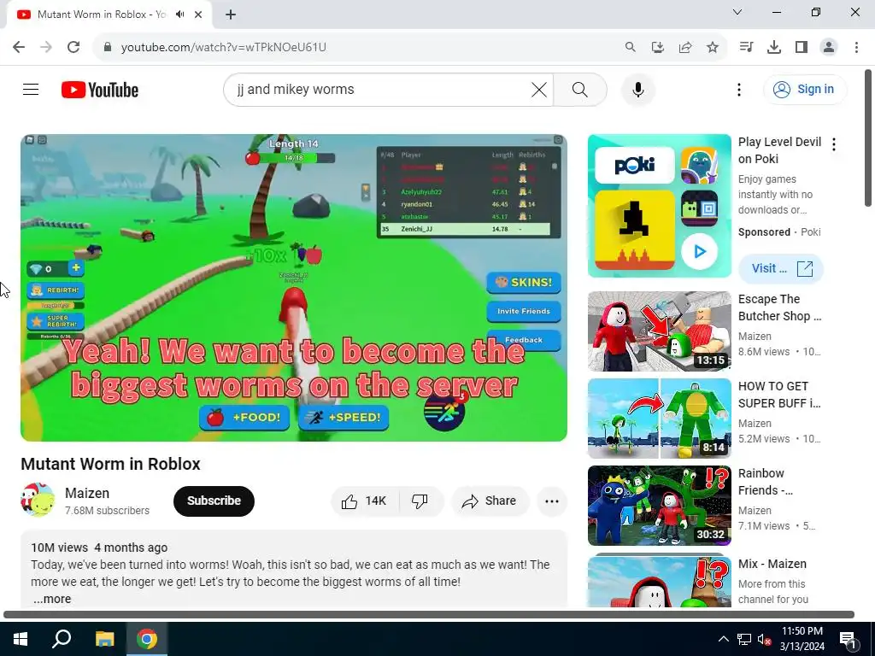Click the horizontal page scrollbar
Image resolution: width=875 pixels, height=656 pixels.
click(429, 615)
